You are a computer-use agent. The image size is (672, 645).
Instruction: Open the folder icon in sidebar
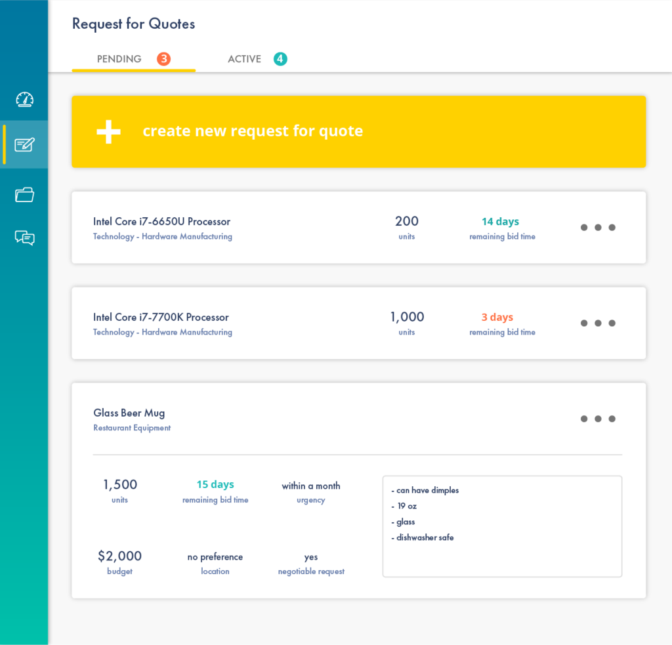click(24, 195)
